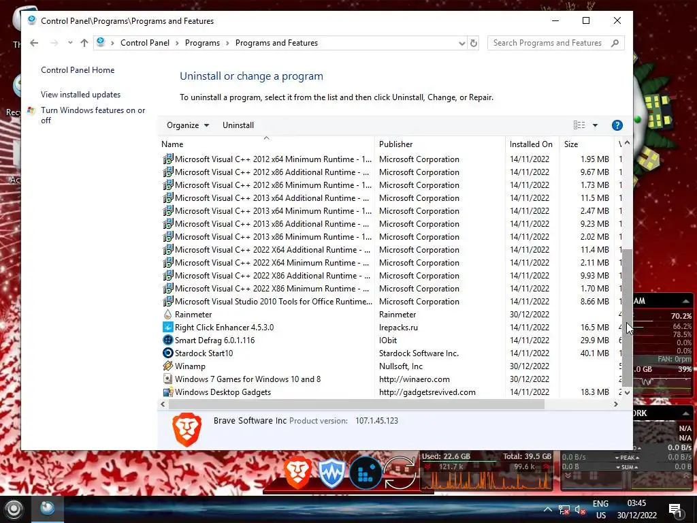Click the Windows Desktop Gadgets icon
697x523 pixels.
point(167,392)
